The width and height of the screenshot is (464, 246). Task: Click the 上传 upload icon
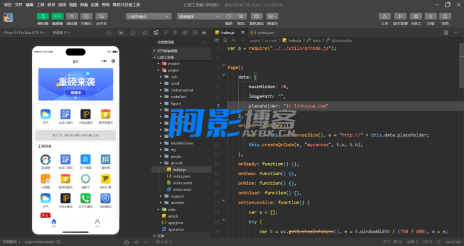point(385,17)
